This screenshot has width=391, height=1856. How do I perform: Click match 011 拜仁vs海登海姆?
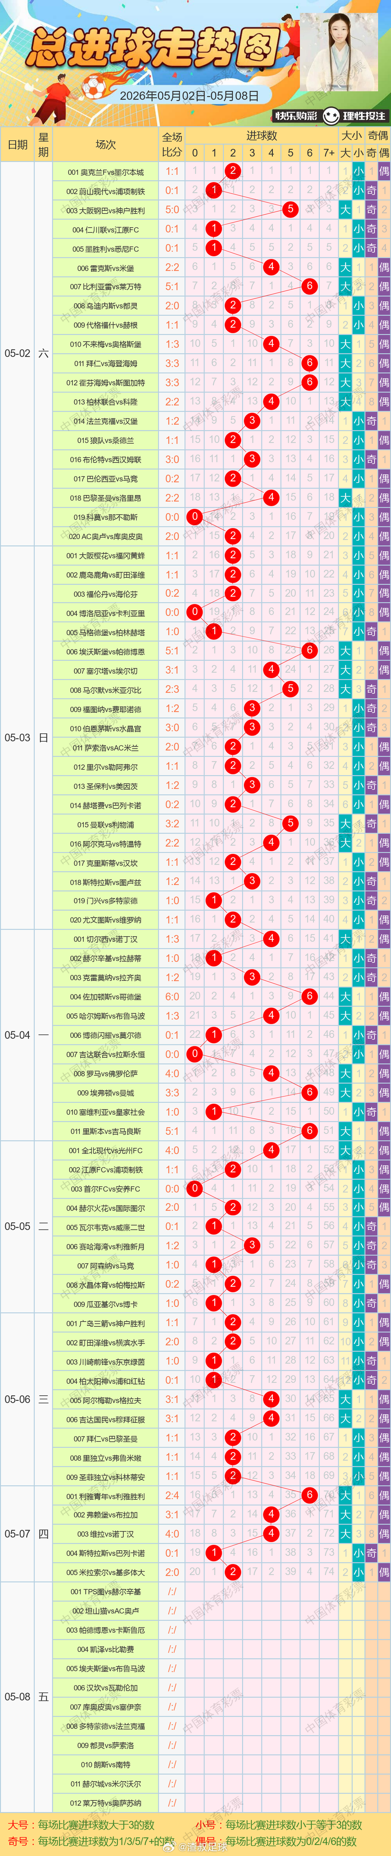point(106,364)
